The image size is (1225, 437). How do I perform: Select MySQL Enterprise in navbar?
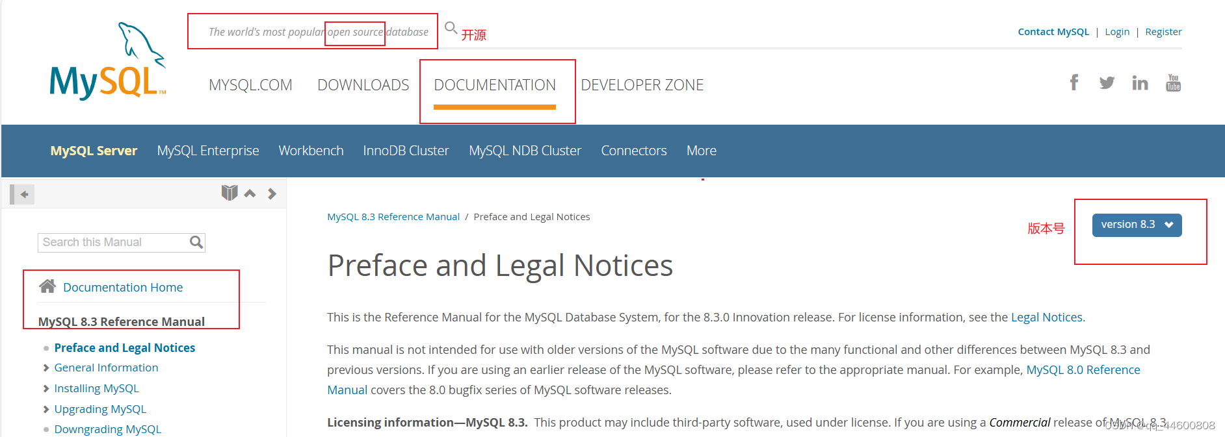click(x=208, y=151)
